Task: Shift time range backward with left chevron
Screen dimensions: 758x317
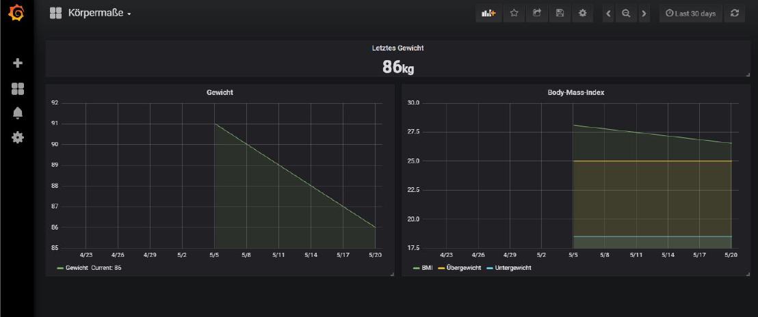Action: 609,14
